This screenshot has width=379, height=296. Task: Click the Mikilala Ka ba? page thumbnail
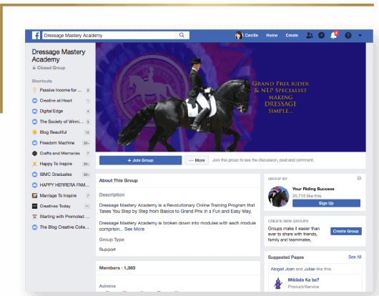pos(278,283)
